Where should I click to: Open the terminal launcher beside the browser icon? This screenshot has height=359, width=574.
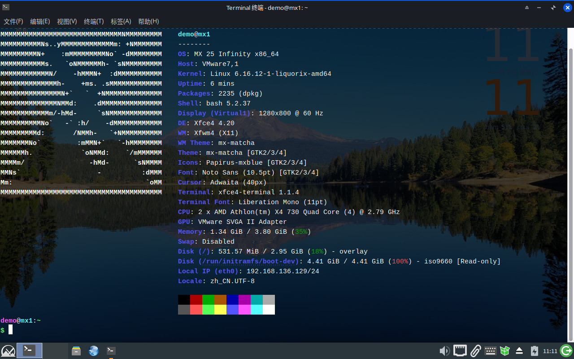click(111, 351)
